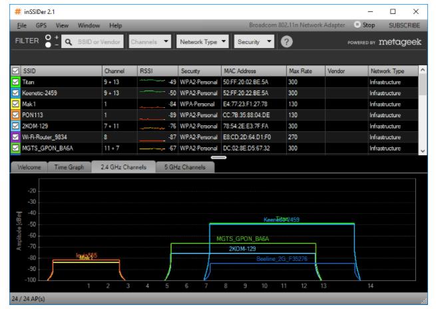Open the Window menu
436x309 pixels.
click(89, 25)
